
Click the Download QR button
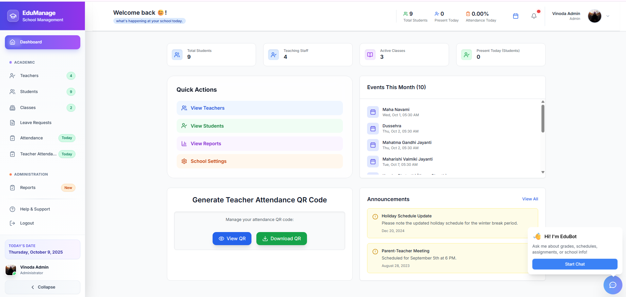[x=281, y=239]
